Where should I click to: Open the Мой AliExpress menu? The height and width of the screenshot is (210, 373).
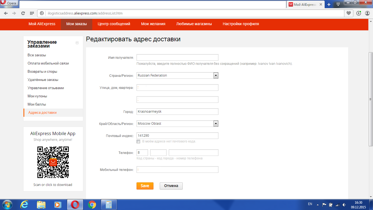click(x=42, y=24)
